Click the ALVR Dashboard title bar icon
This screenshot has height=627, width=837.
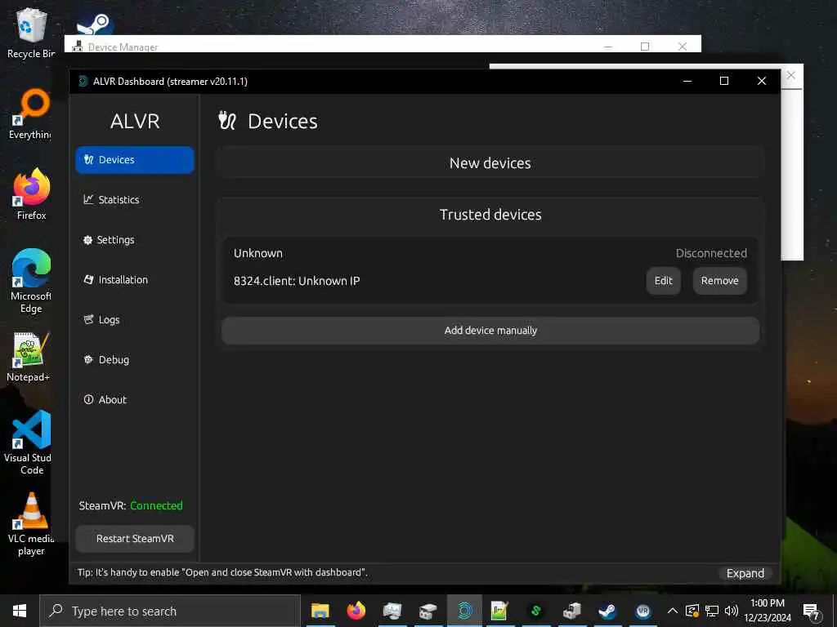pos(83,81)
